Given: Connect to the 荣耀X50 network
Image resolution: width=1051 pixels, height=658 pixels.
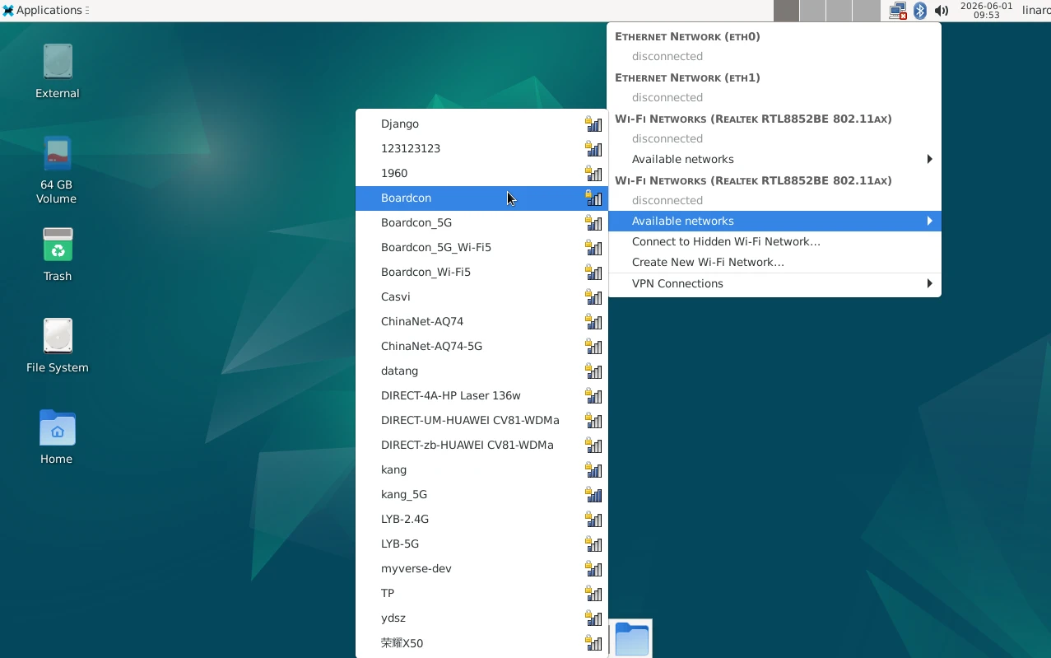Looking at the screenshot, I should tap(481, 642).
